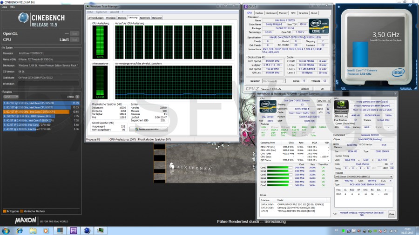419x235 pixels.
Task: Click the Cinebench globe logo
Action: [23, 18]
